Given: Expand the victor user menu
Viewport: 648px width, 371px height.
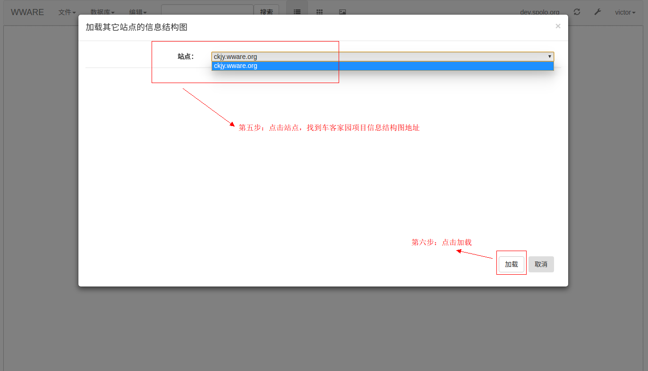Looking at the screenshot, I should tap(625, 12).
